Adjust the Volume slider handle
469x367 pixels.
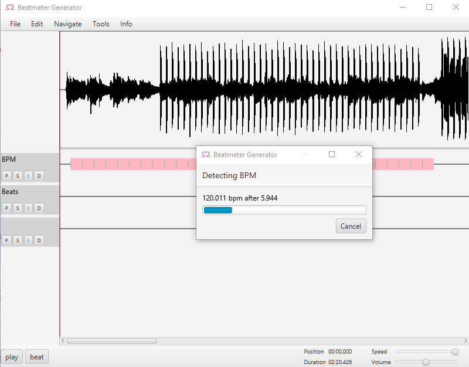(426, 362)
